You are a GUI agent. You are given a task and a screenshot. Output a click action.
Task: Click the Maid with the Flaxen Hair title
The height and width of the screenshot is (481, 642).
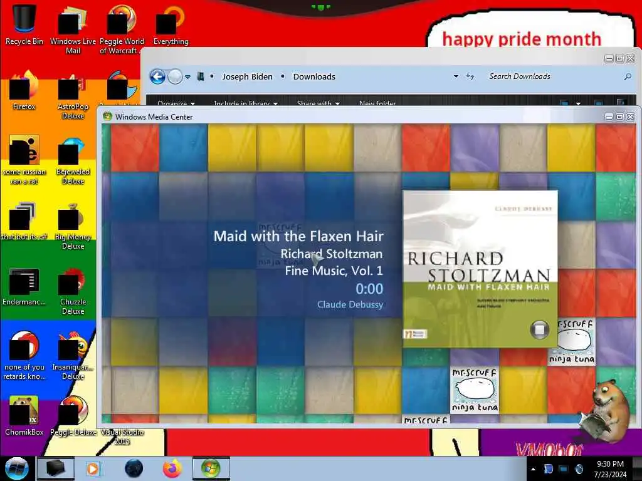tap(298, 236)
